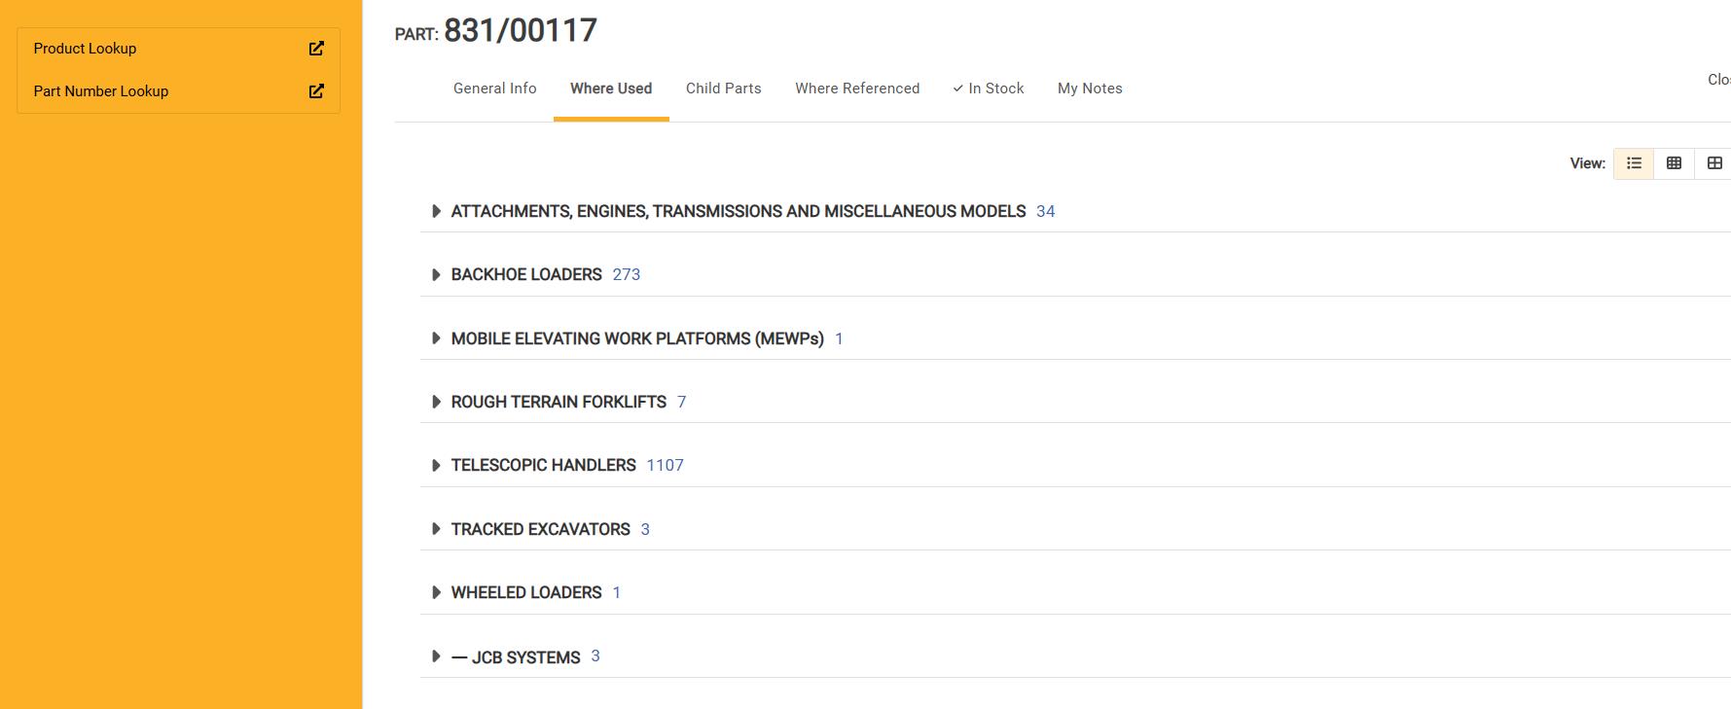Click the external-link icon beside Part Number Lookup
Viewport: 1731px width, 709px height.
coord(316,91)
